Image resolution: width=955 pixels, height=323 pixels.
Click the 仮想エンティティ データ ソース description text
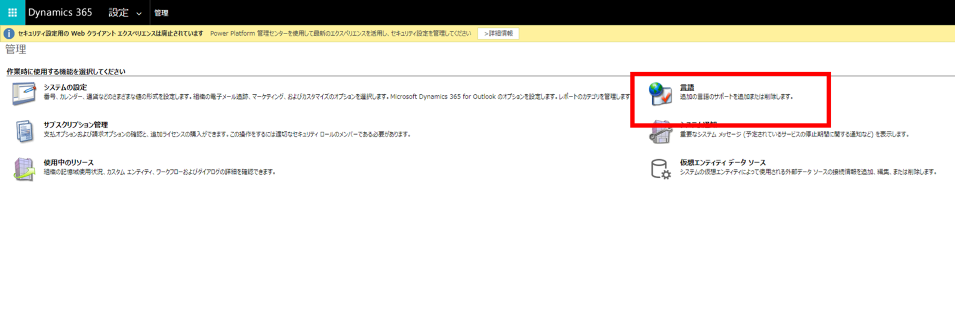tap(808, 172)
